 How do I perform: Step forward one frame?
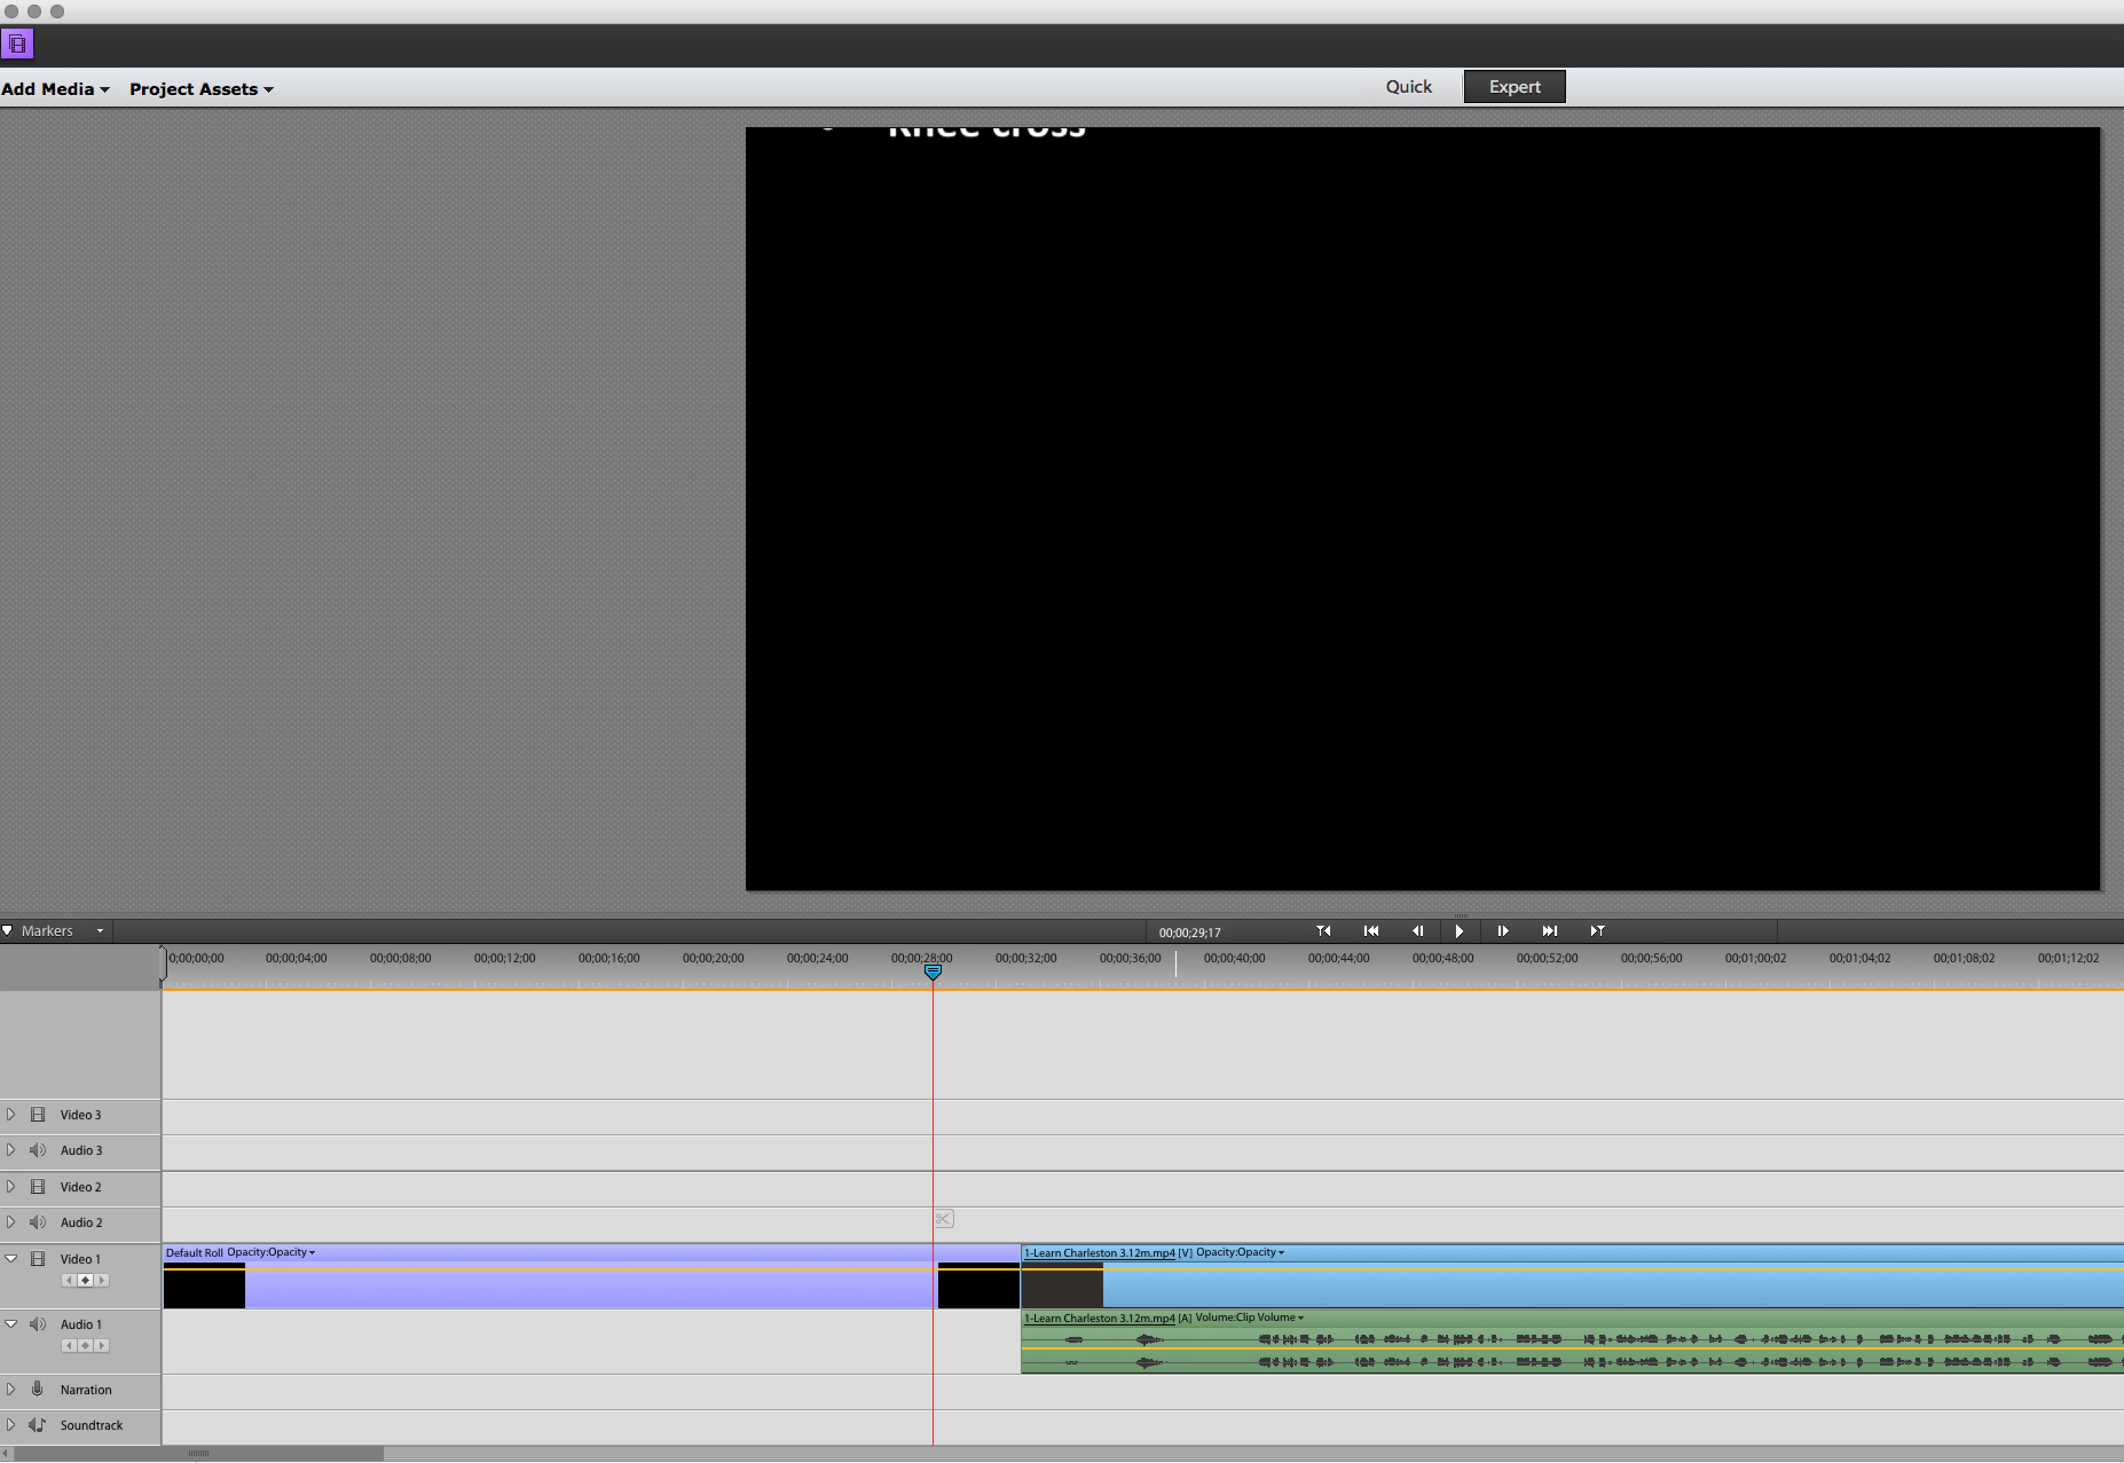tap(1502, 931)
